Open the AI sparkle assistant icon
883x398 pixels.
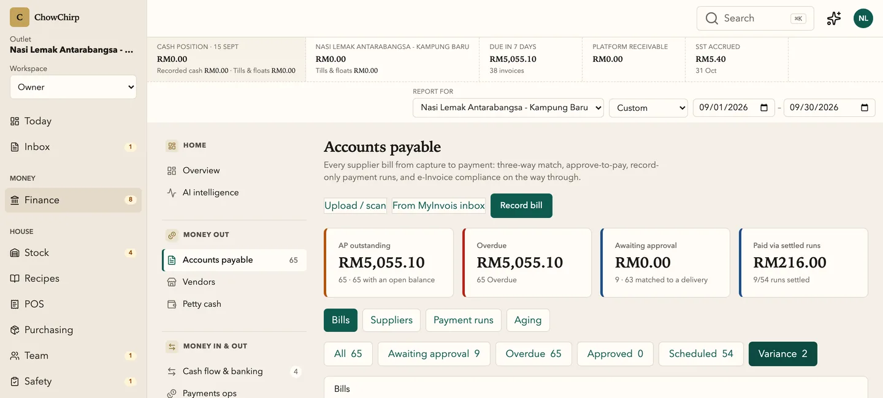[834, 18]
